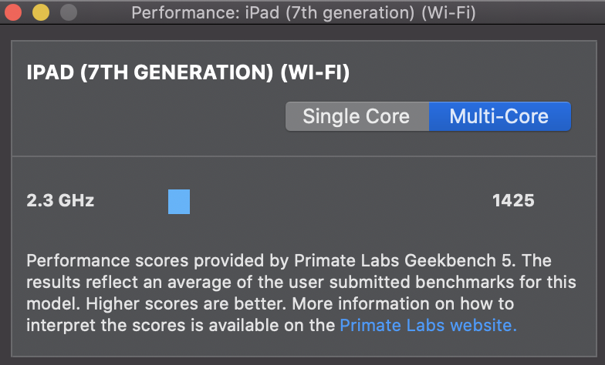Click the '(WI-FI)' part of the heading
605x365 pixels.
point(315,73)
